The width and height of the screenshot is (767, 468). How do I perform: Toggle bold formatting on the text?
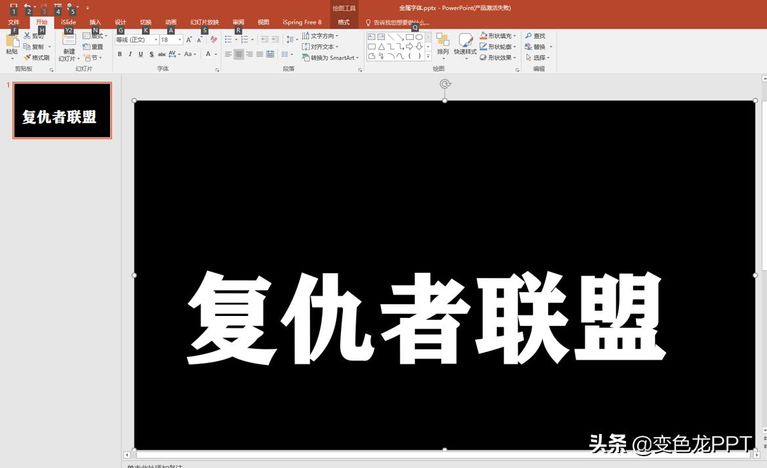(119, 54)
